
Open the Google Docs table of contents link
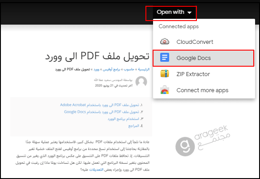click(x=102, y=112)
